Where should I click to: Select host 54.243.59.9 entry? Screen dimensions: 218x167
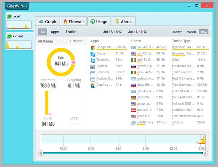pos(149,47)
